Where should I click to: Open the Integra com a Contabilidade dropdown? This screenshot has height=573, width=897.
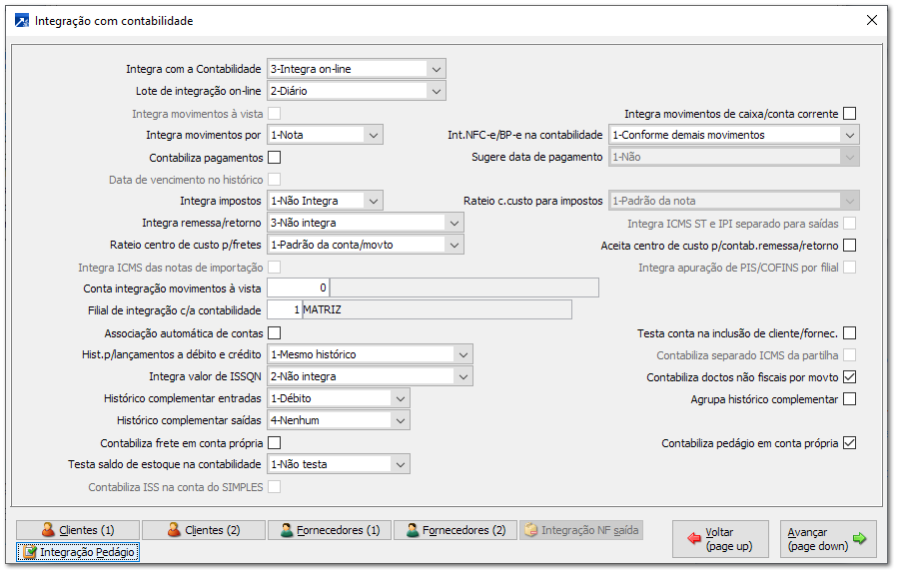[436, 69]
